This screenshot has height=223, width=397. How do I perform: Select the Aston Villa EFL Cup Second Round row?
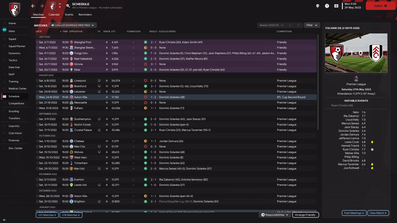click(x=176, y=97)
